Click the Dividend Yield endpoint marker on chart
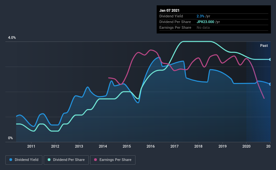276x170 pixels. pyautogui.click(x=270, y=84)
